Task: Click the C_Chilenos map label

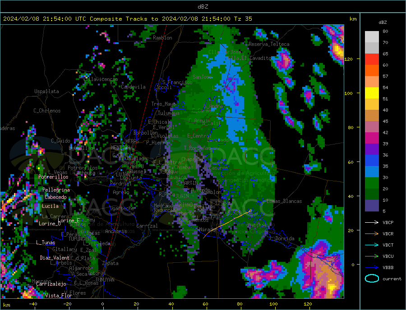Action: (47, 111)
